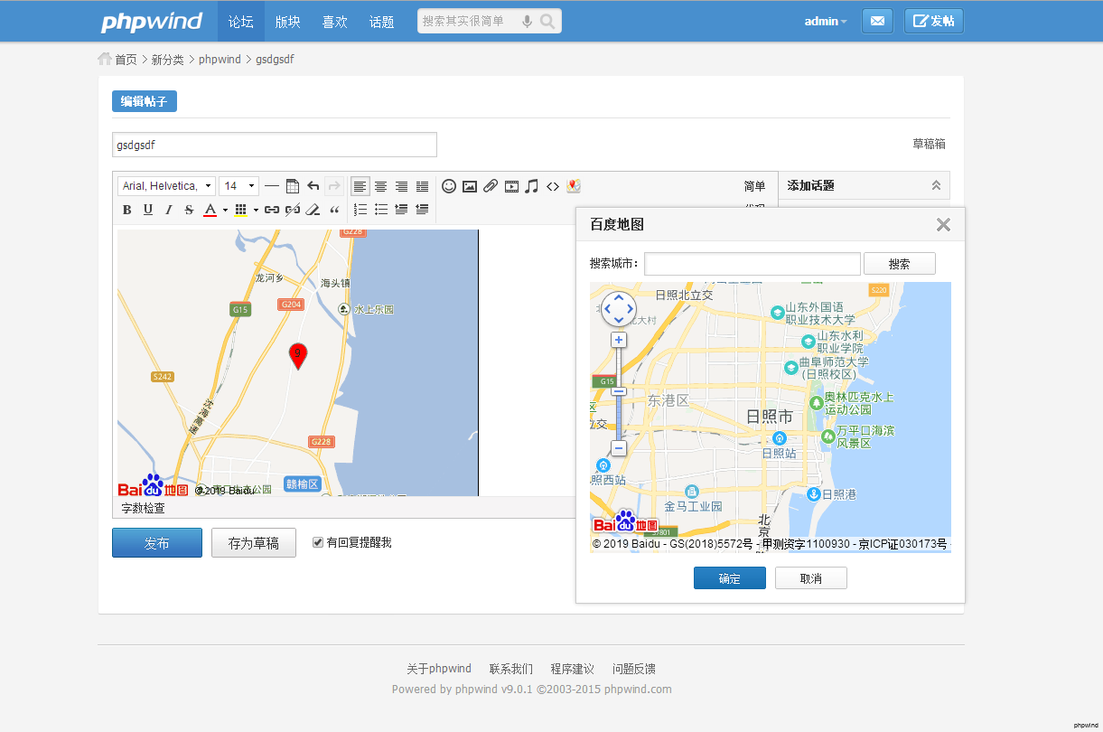
Task: Click the map zoom-in plus control
Action: click(x=619, y=340)
